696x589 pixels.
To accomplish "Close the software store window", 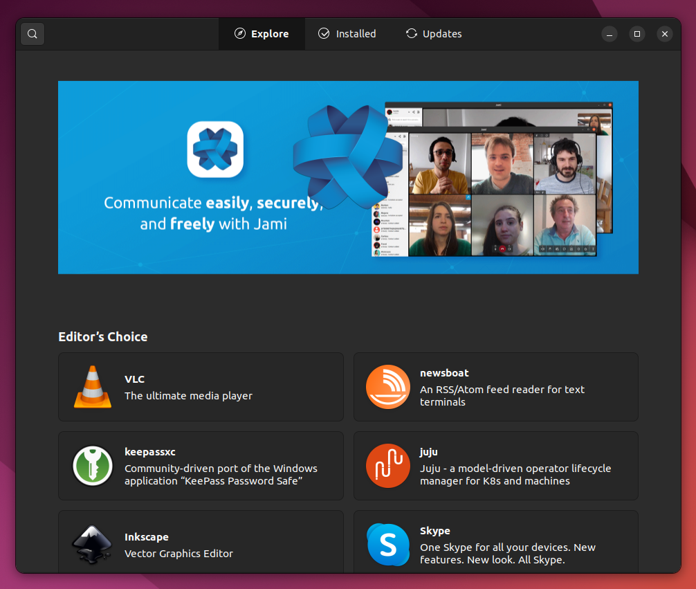I will pyautogui.click(x=664, y=34).
